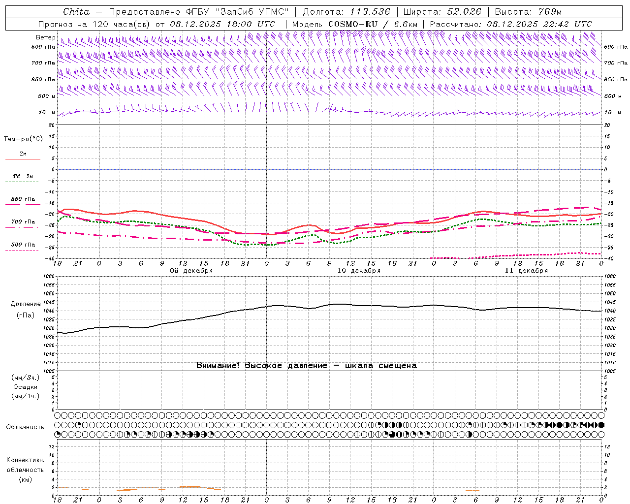630x504 pixels.
Task: Click the 'Тем-ра(°C)' temperature label
Action: click(x=23, y=139)
